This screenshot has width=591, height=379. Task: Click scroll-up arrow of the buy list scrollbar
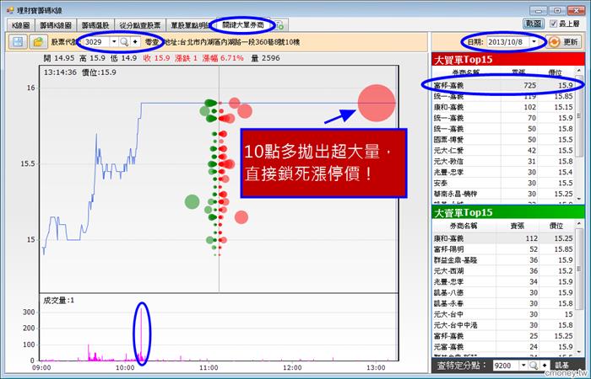coord(579,71)
